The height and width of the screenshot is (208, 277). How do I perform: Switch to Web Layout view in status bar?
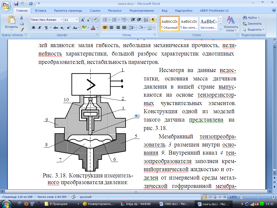pyautogui.click(x=215, y=197)
